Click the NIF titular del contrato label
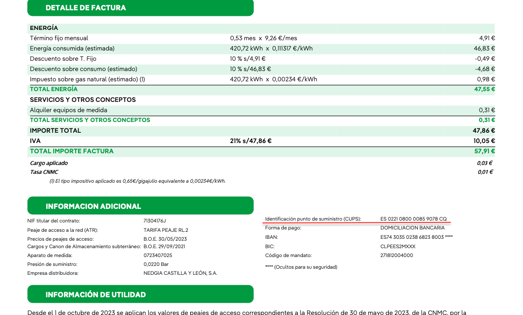Screen dimensions: 523x315 click(x=54, y=221)
